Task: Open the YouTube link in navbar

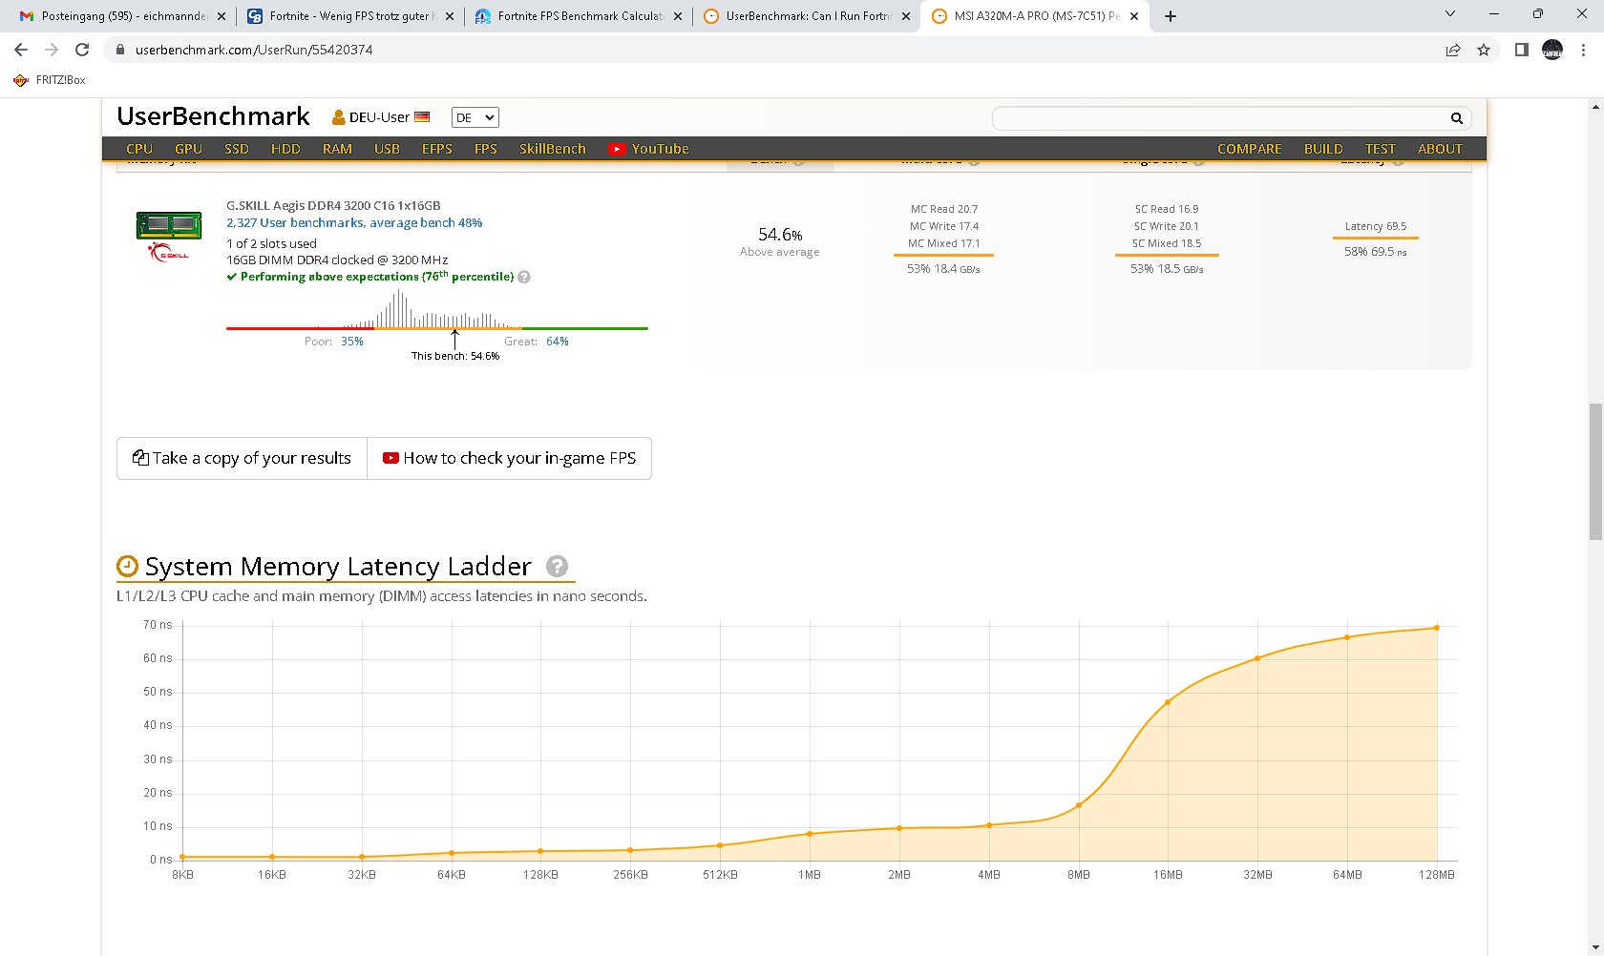Action: click(x=649, y=149)
